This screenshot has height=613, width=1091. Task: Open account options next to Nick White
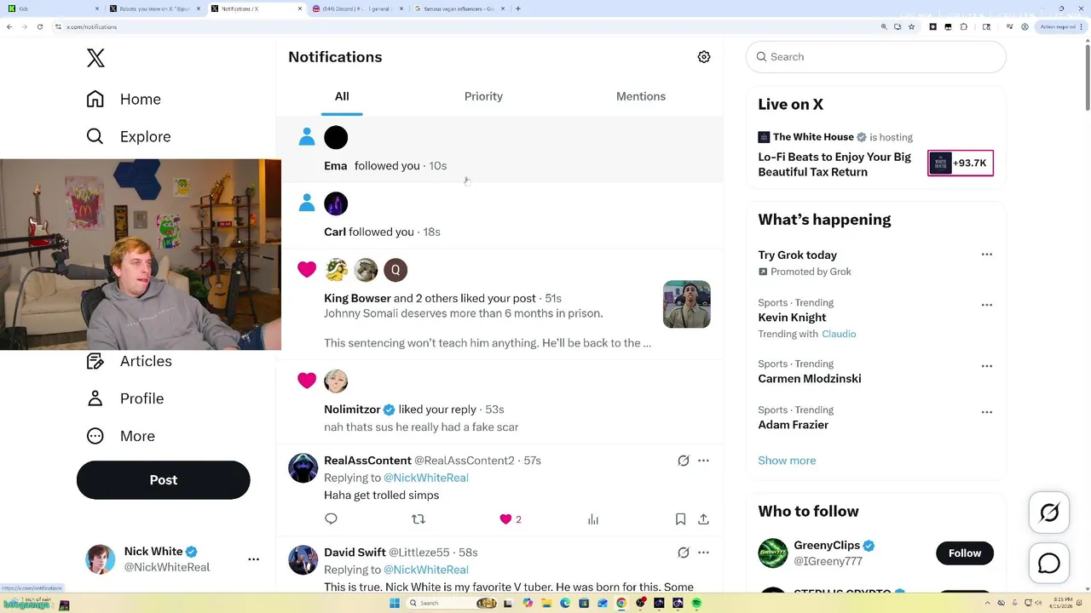coord(253,559)
